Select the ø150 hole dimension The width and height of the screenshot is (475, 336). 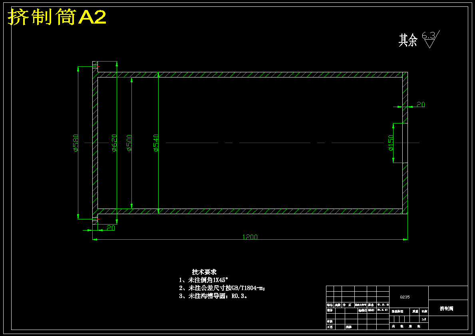391,143
